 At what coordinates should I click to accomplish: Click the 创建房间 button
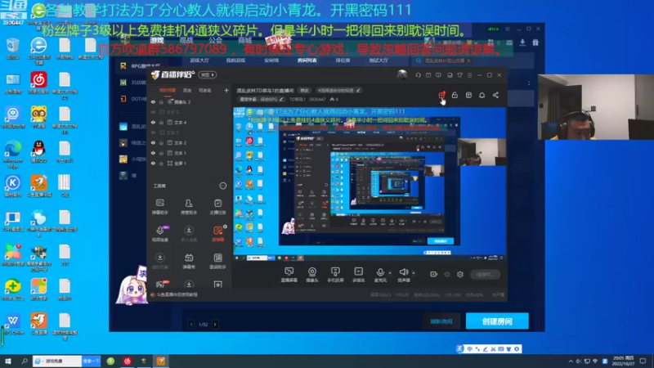click(497, 321)
